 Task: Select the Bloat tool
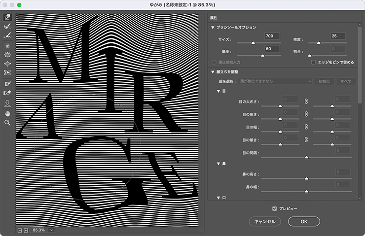(x=7, y=64)
